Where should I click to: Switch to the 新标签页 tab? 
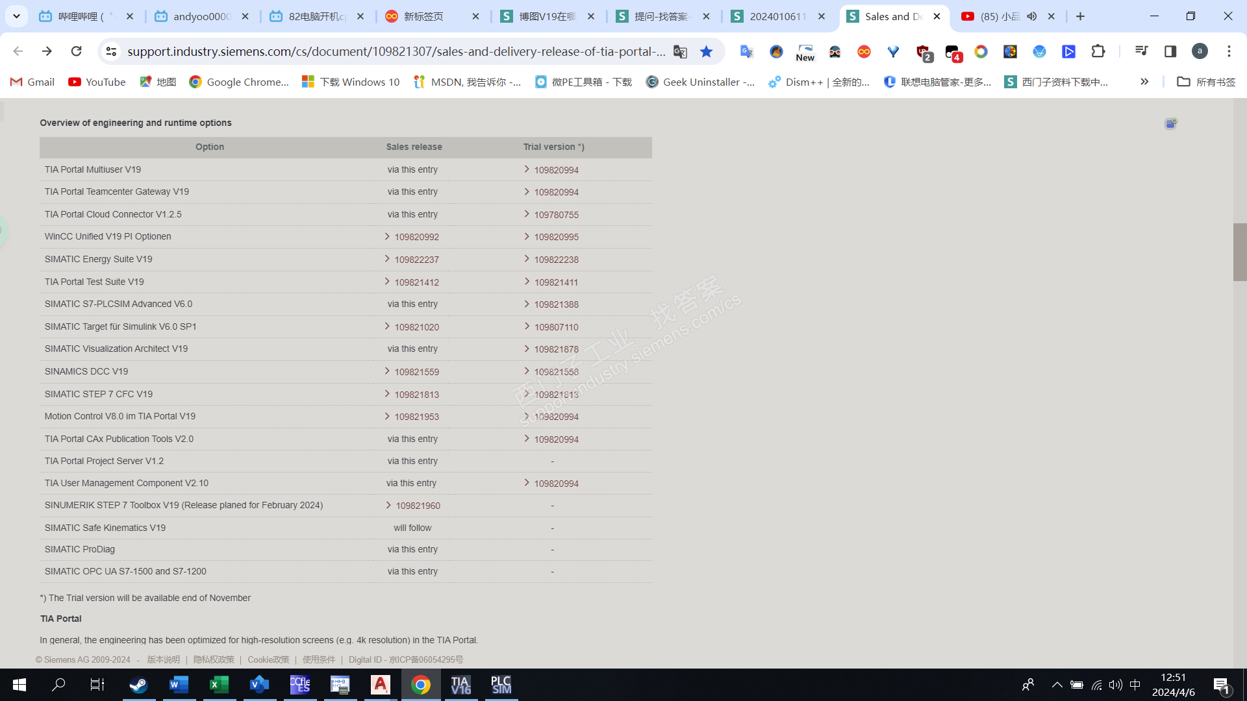tap(423, 16)
